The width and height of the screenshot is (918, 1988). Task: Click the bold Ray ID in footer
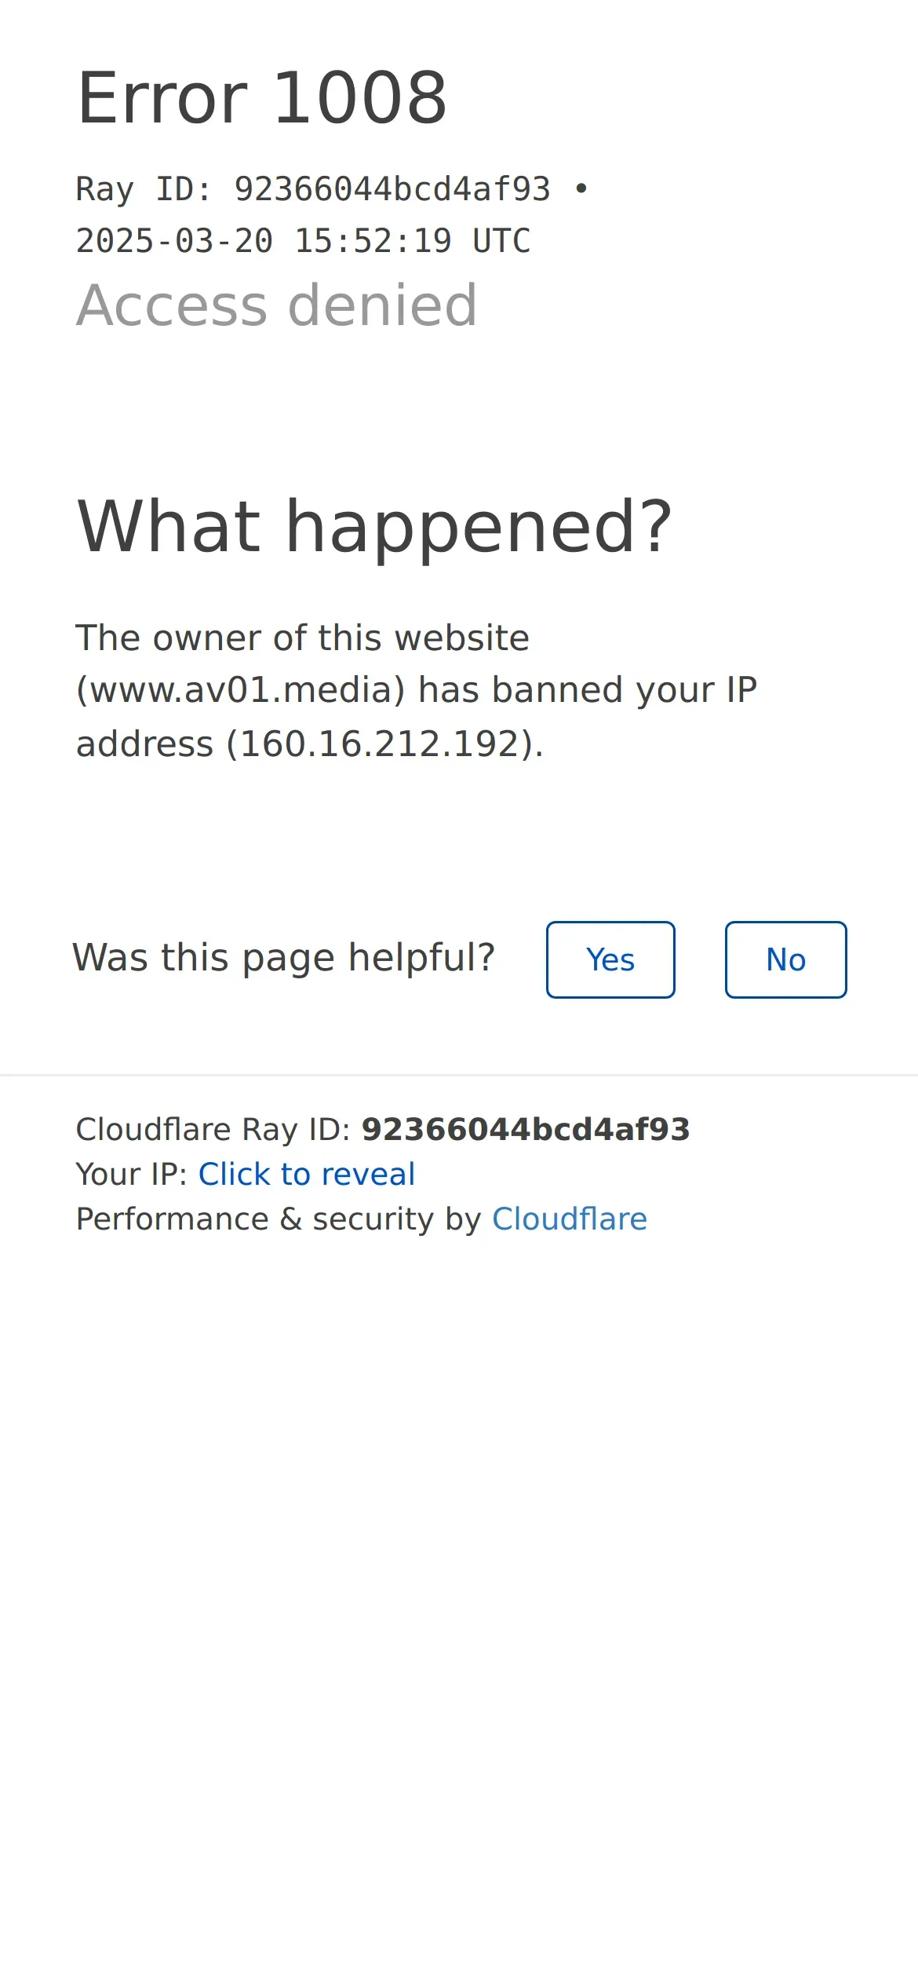[x=526, y=1129]
